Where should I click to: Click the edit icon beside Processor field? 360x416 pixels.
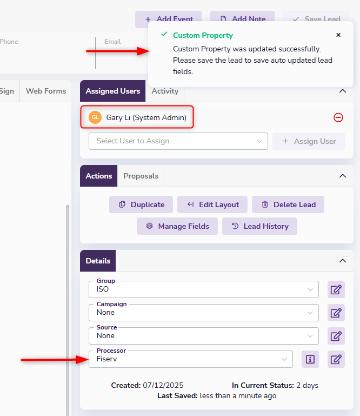click(x=336, y=359)
